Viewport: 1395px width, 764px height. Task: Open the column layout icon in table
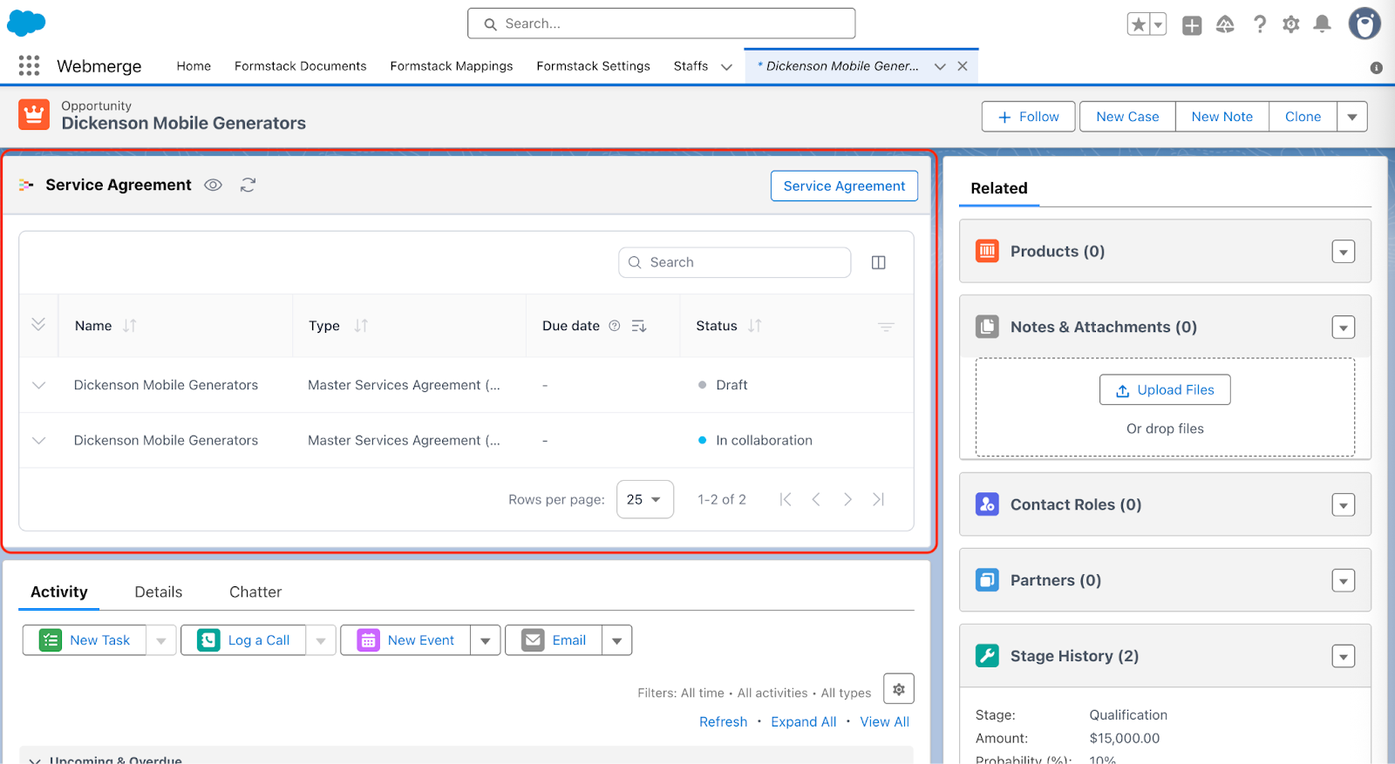(x=878, y=262)
